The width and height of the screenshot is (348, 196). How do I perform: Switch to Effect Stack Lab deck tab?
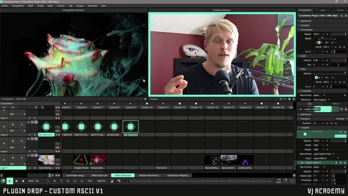coord(99,176)
